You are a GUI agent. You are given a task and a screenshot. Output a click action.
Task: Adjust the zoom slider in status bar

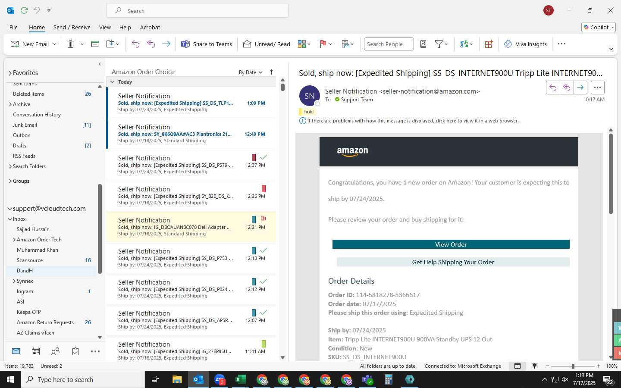coord(573,366)
